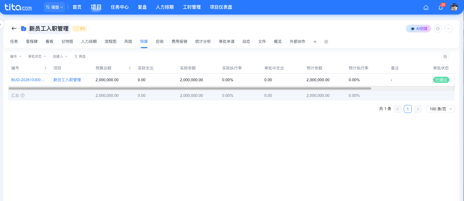Open budget link BUD-202610300…
This screenshot has width=464, height=201.
tap(28, 80)
